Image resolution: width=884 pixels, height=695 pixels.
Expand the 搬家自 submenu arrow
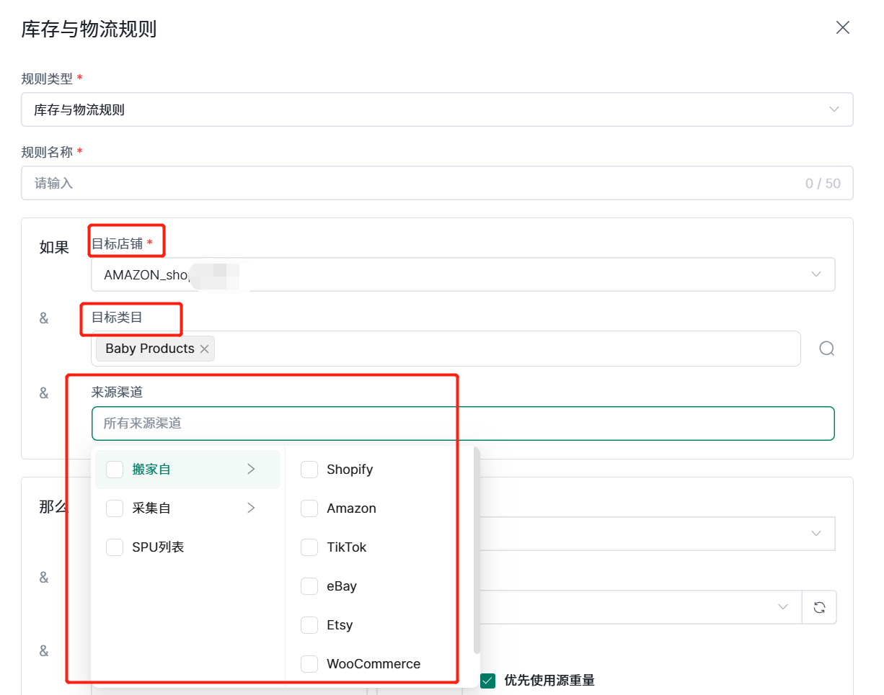pos(251,470)
